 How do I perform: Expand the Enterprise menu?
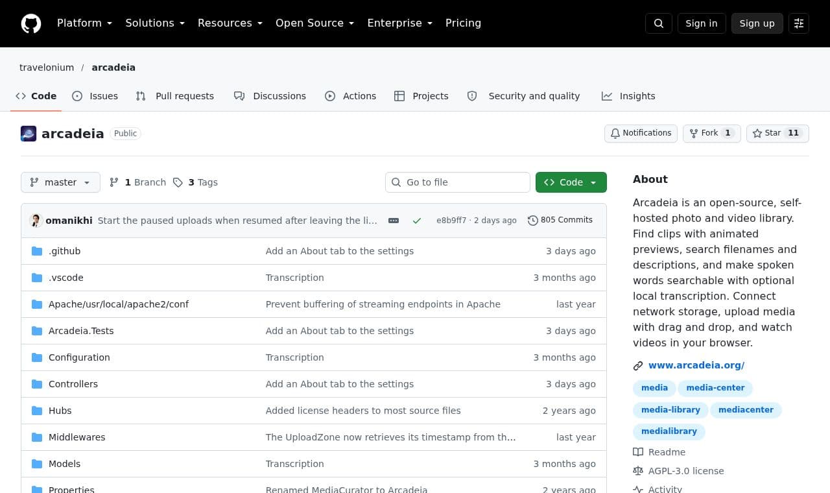pos(400,23)
